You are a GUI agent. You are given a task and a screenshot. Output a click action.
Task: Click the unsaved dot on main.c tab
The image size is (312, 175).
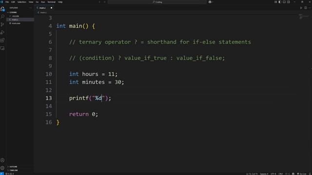tap(51, 8)
